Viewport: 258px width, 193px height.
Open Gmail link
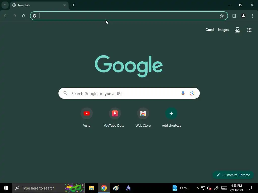(210, 30)
